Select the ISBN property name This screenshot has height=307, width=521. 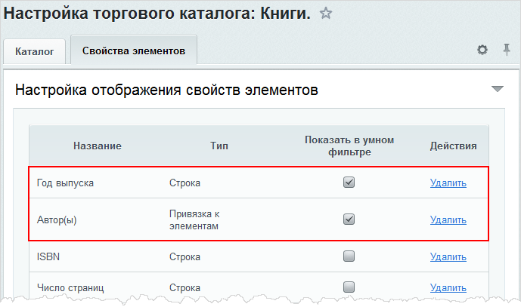[x=48, y=256]
